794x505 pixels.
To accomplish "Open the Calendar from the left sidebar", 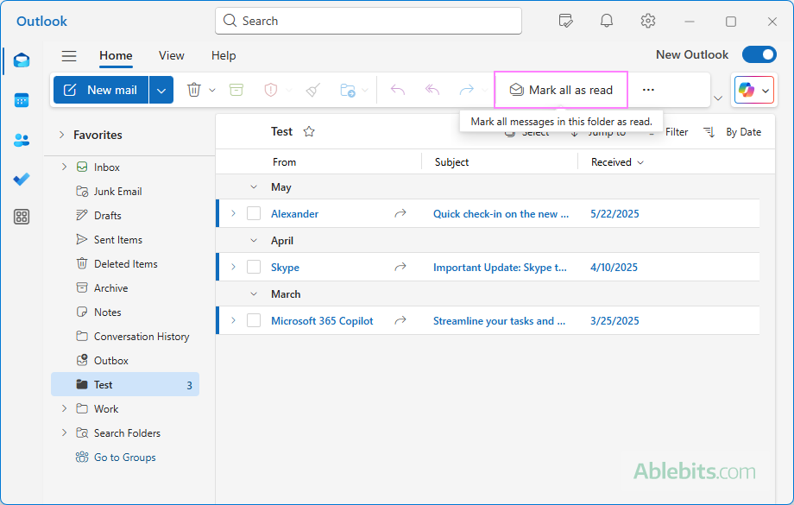I will point(22,100).
